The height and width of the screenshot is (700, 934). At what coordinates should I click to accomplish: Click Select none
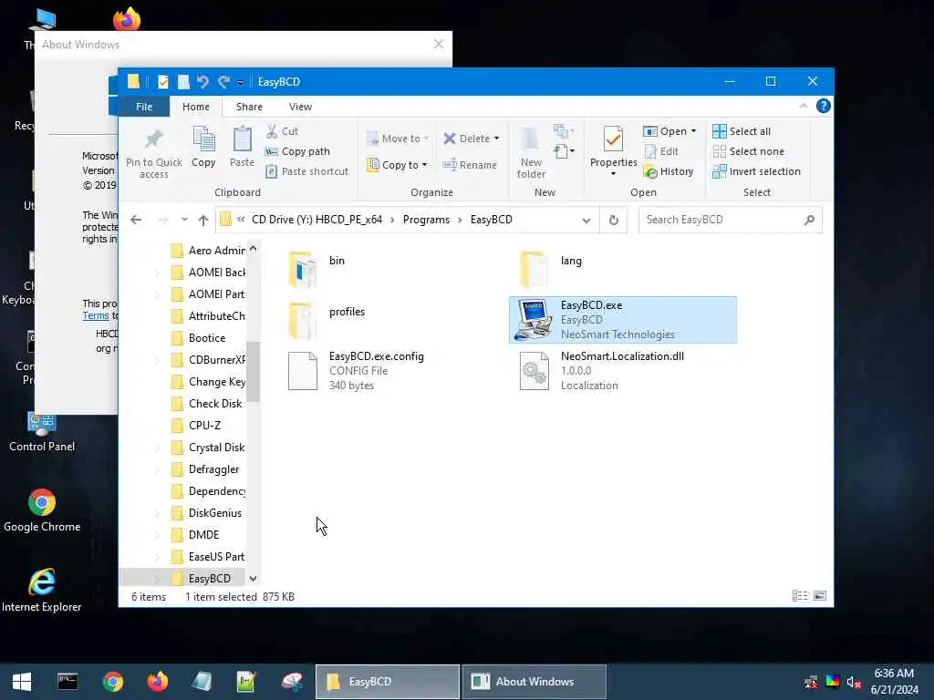point(749,151)
